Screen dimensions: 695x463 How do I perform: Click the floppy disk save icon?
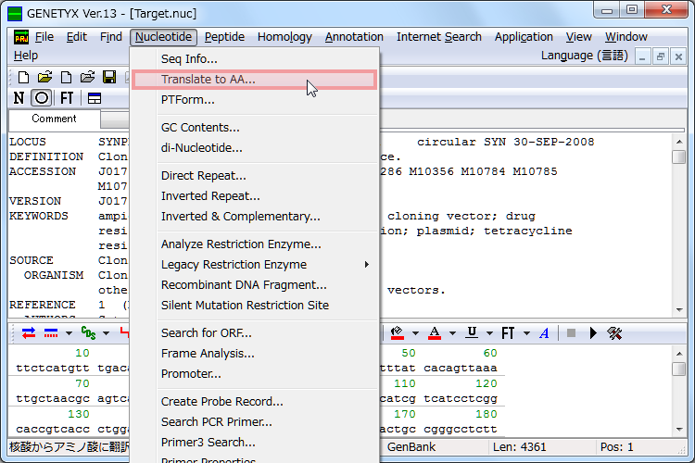[109, 77]
